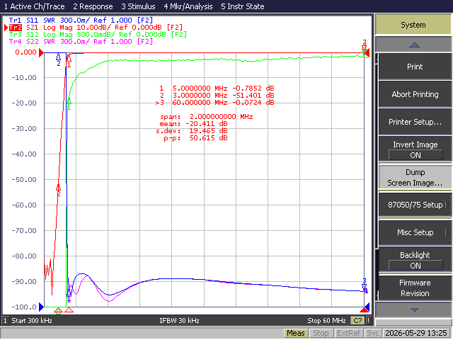This screenshot has width=453, height=340.
Task: Click the Print softkey
Action: [x=415, y=67]
